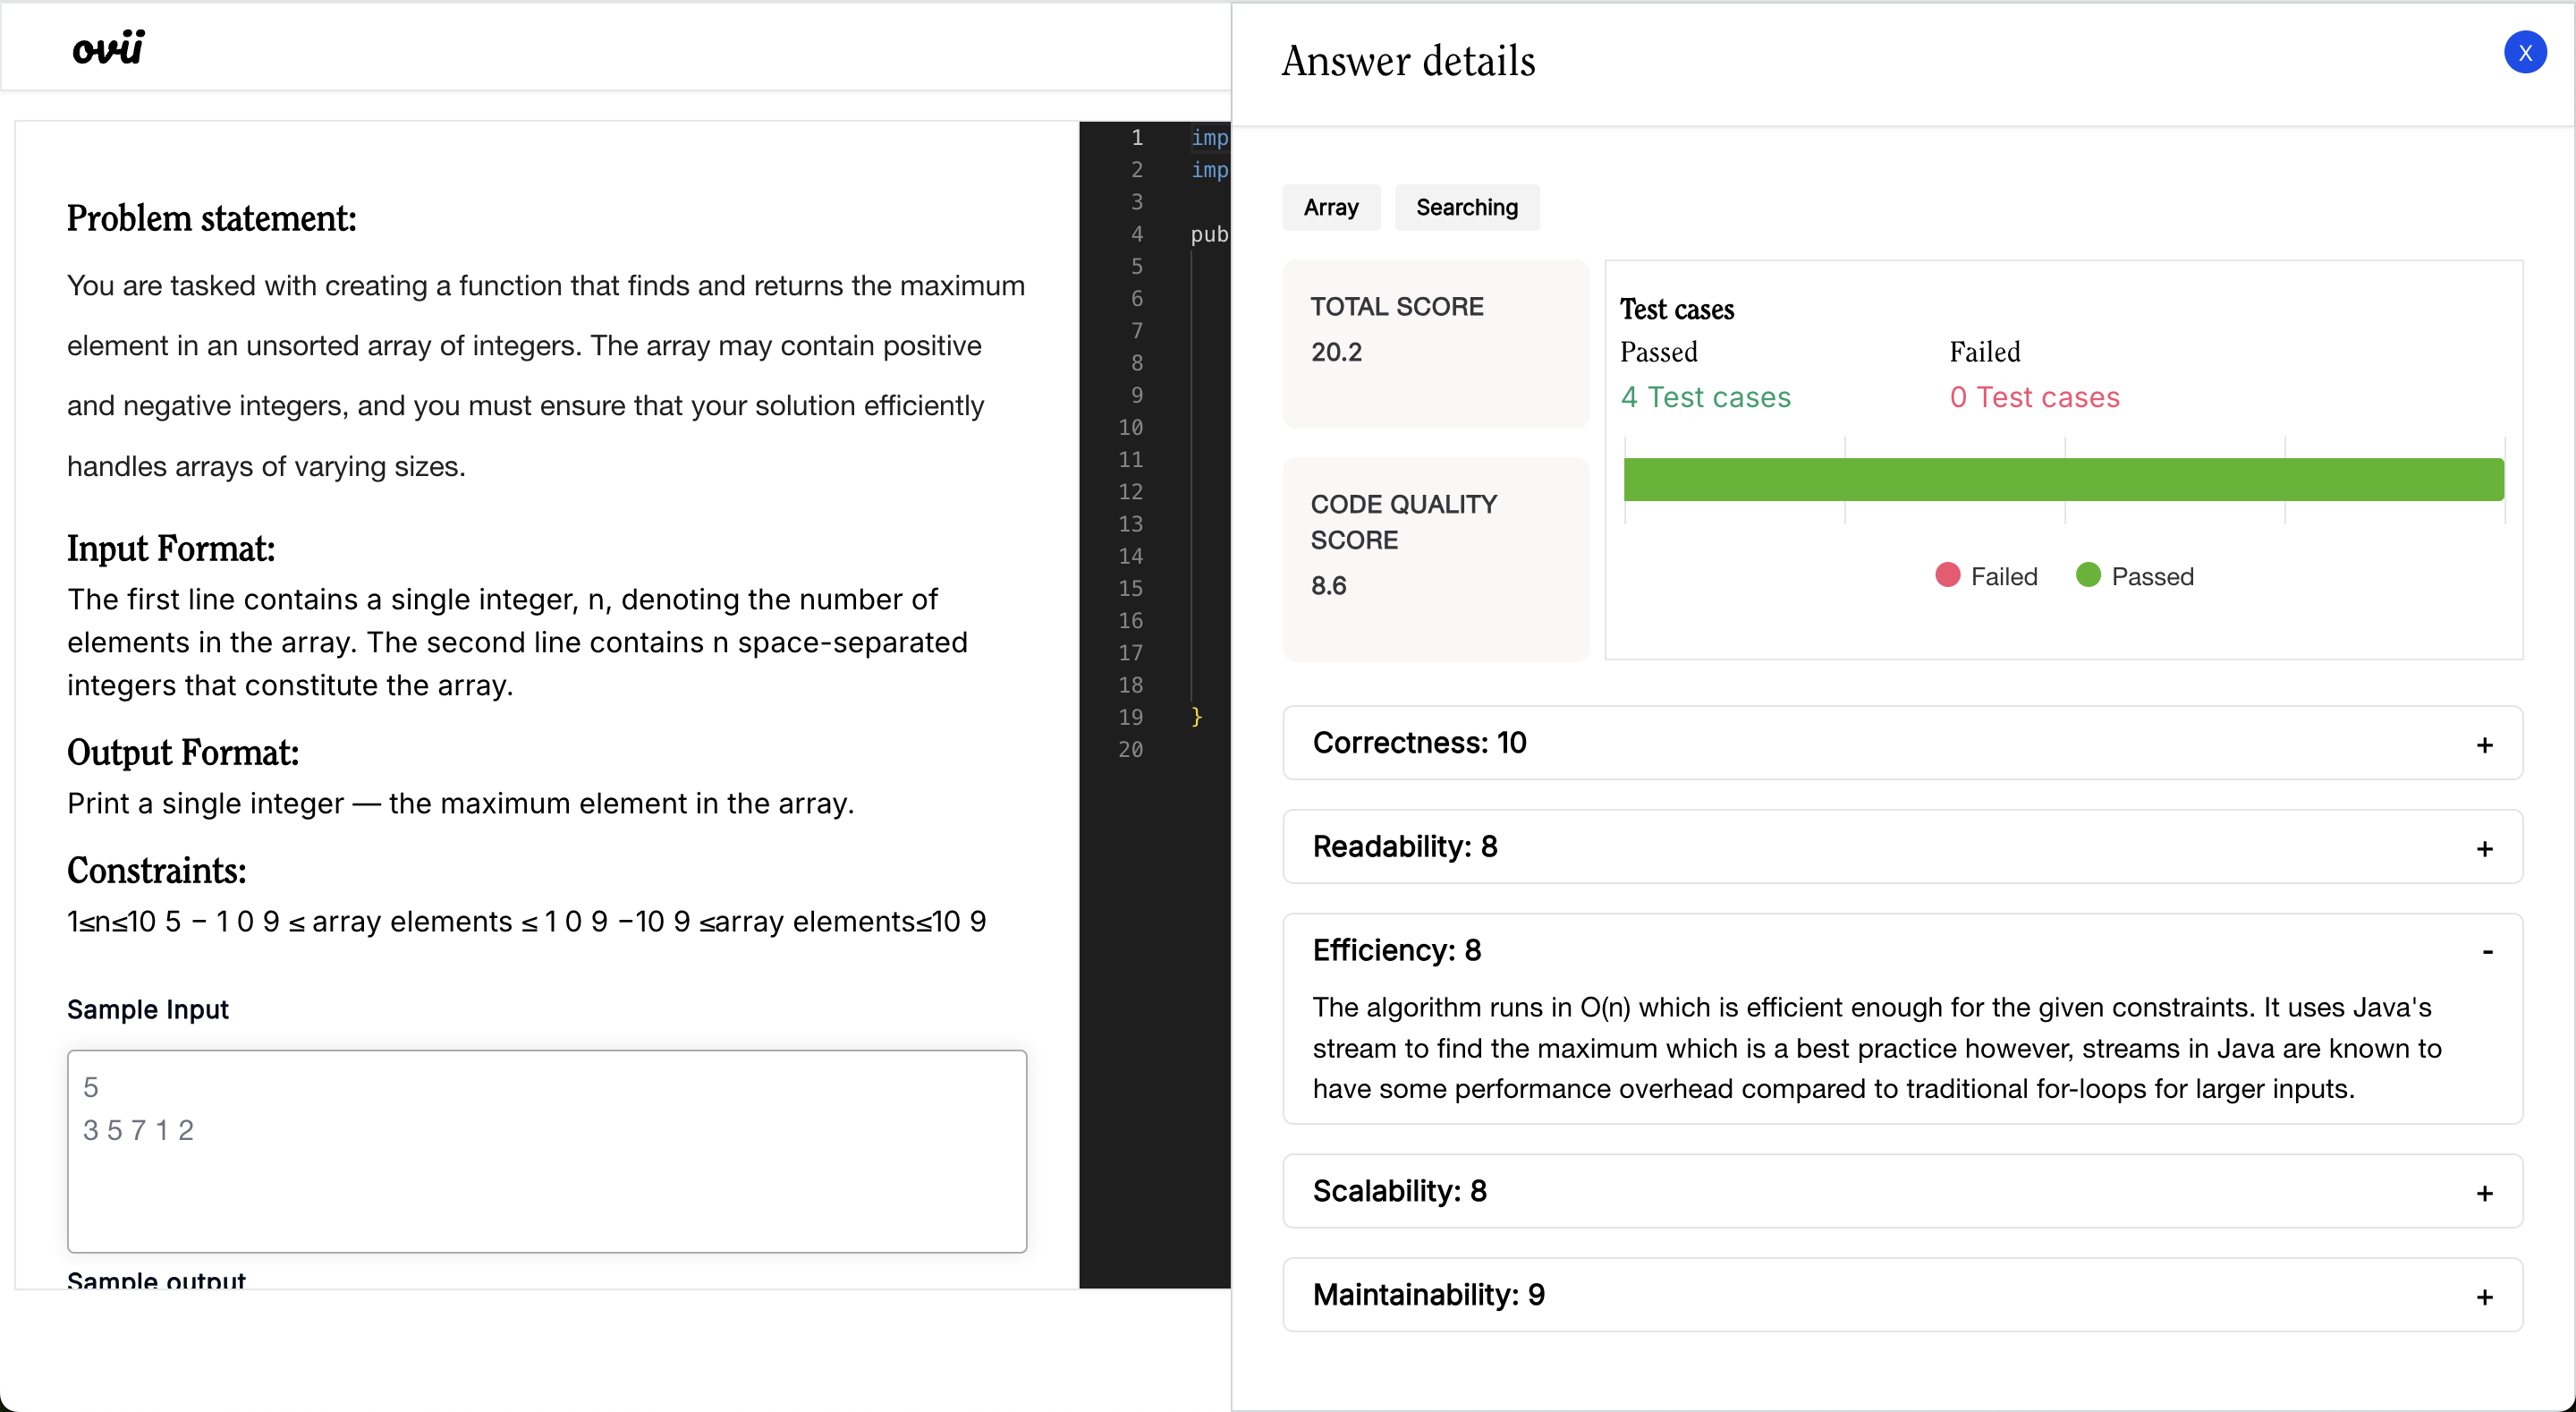Toggle the Failed legend red dot

pyautogui.click(x=1946, y=575)
